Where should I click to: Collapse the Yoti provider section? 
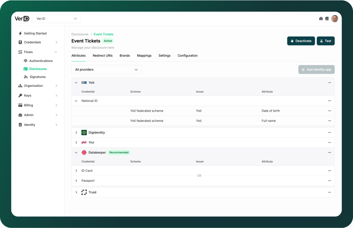click(x=76, y=83)
